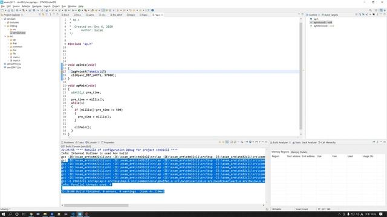387x217 pixels.
Task: Switch to the hw.c editor tab
Action: pos(77,14)
